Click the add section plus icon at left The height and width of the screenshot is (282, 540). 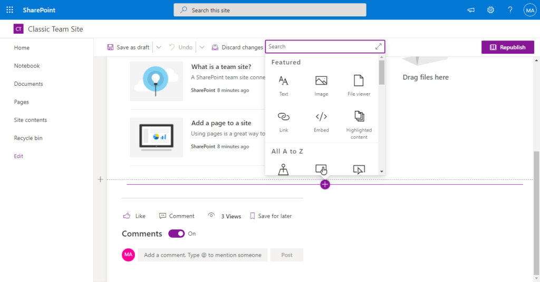tap(100, 179)
